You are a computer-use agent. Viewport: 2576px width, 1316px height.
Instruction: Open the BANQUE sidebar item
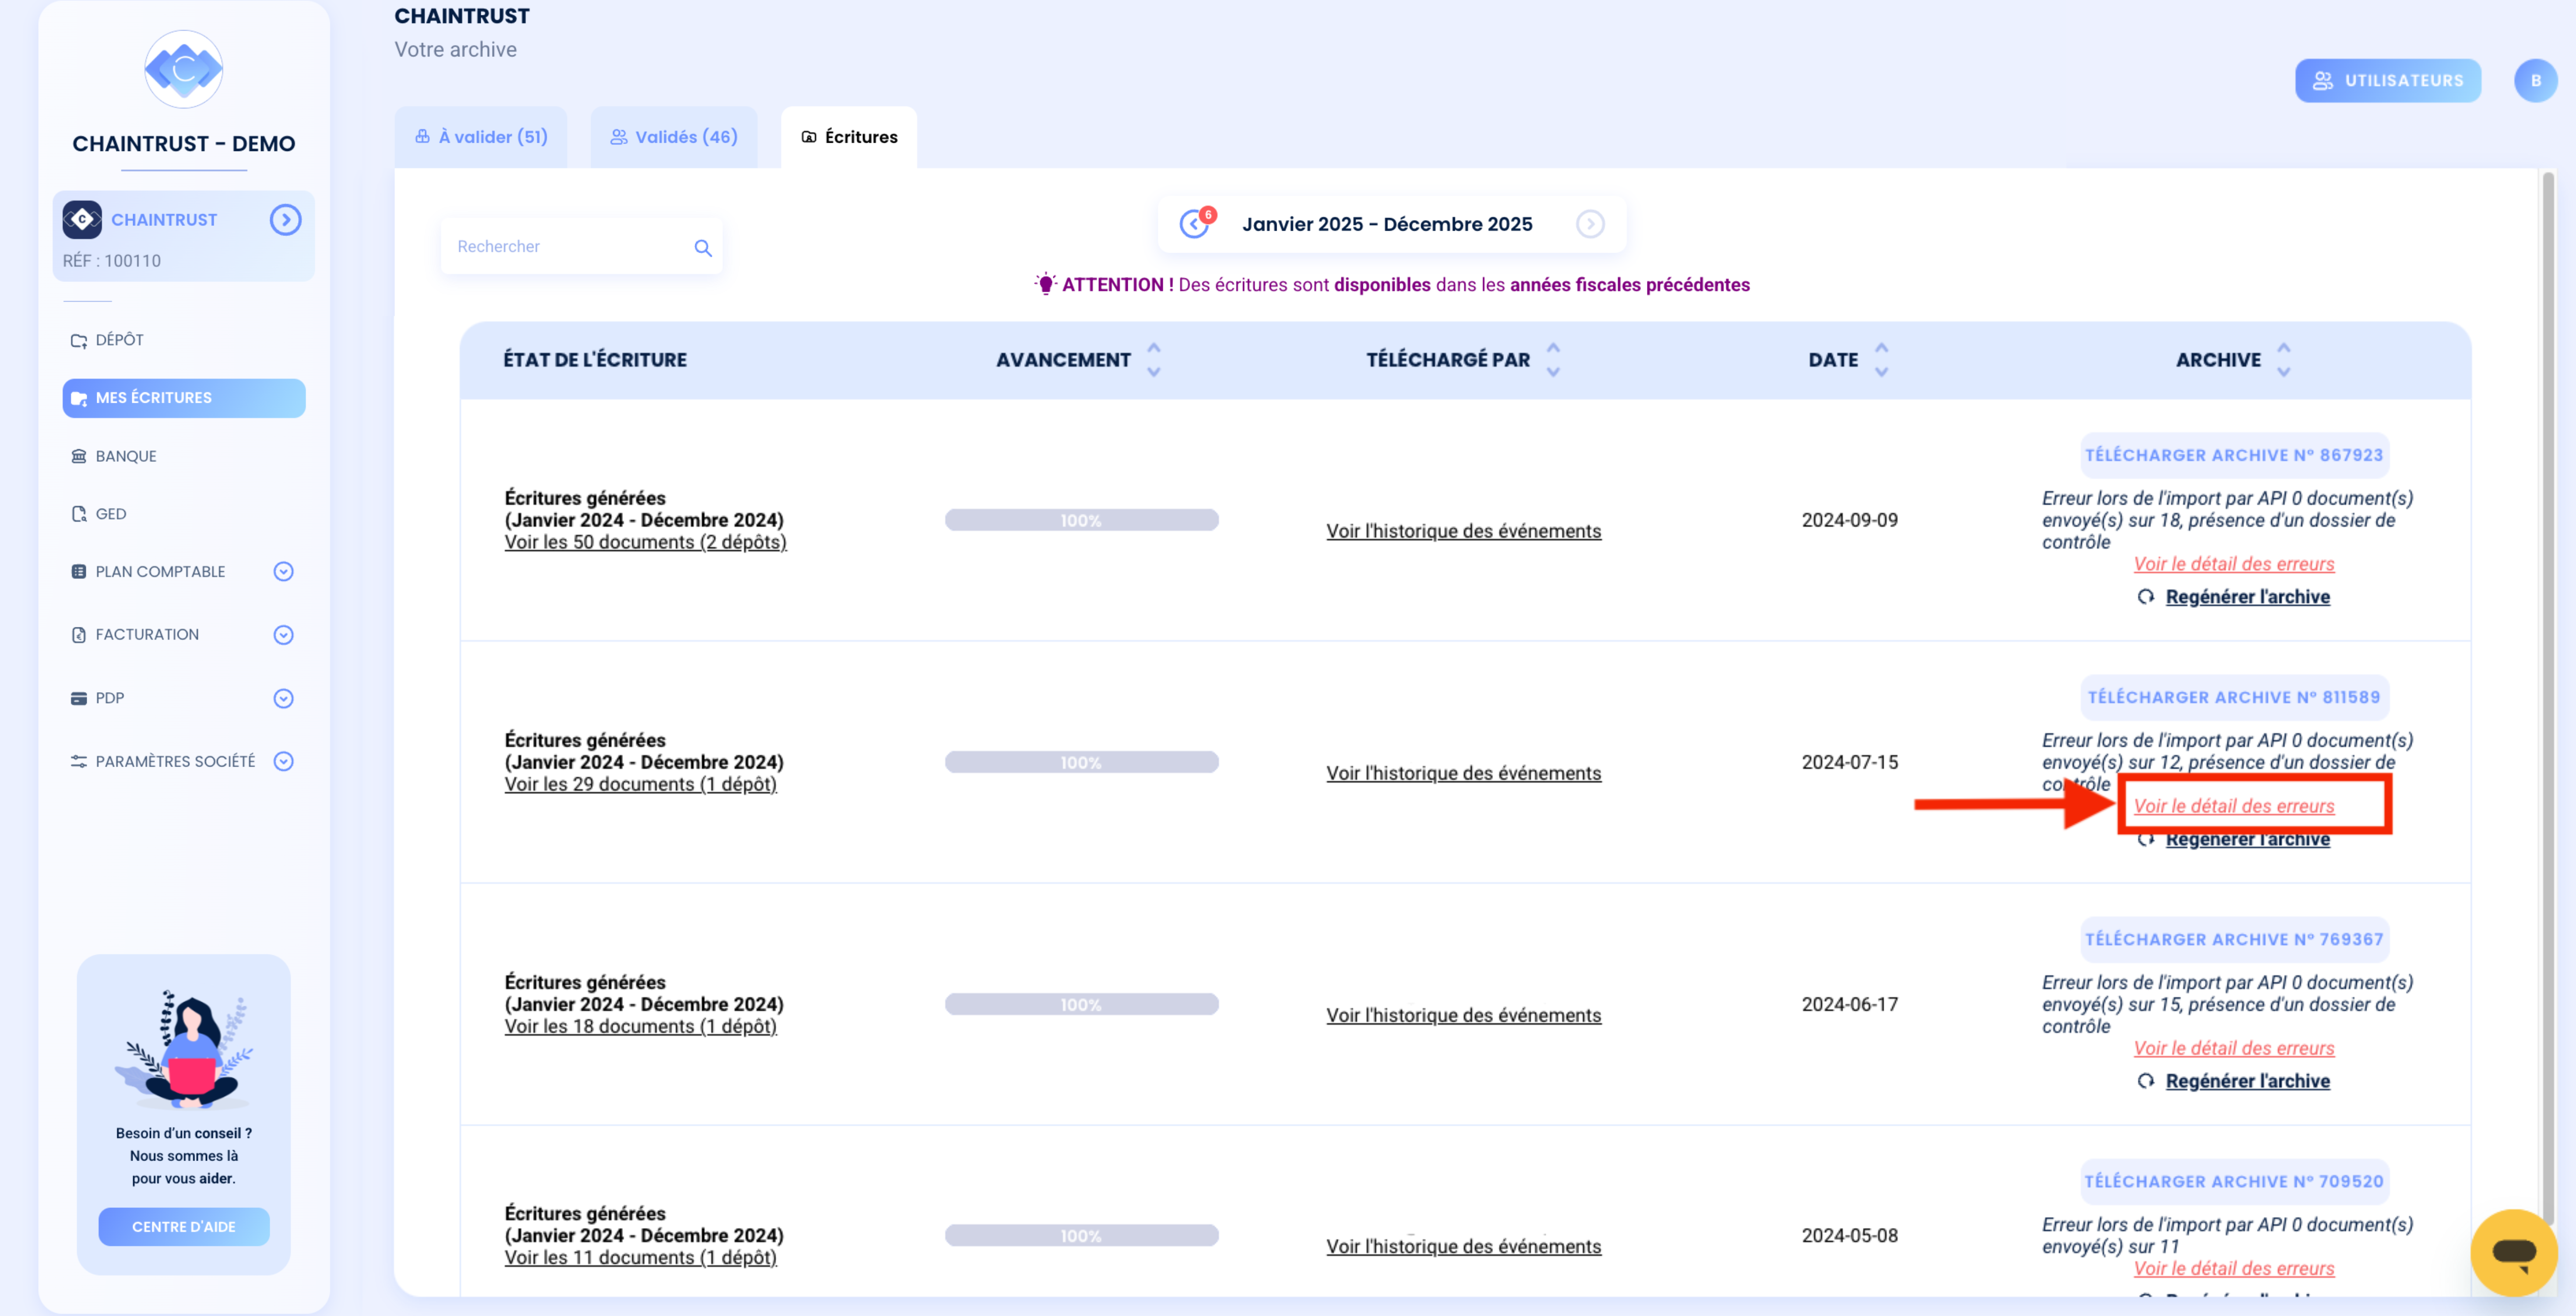click(x=114, y=456)
